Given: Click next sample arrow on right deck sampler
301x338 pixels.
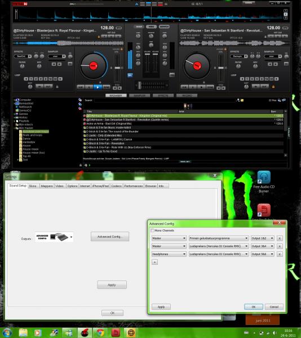Looking at the screenshot, I should coord(276,64).
